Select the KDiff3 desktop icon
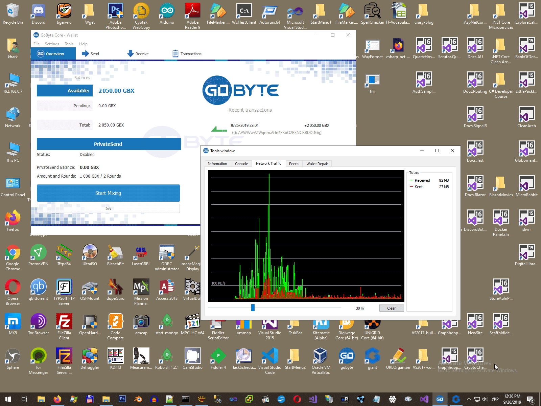This screenshot has height=406, width=541. (116, 359)
